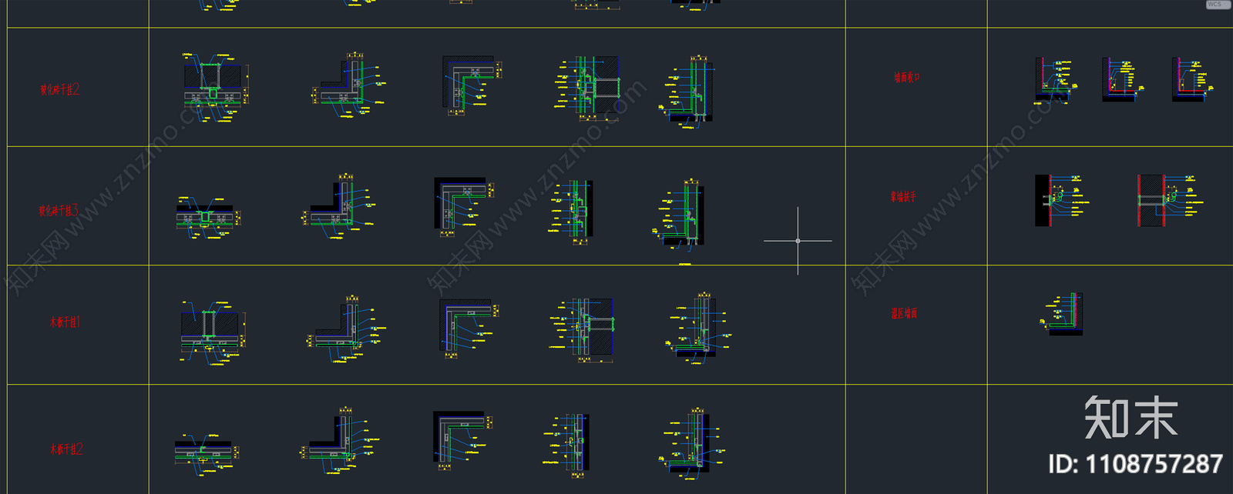Choose the fifth detail drawing in the 木板干挂2 row
Screen dimensions: 1233x494
click(x=692, y=443)
